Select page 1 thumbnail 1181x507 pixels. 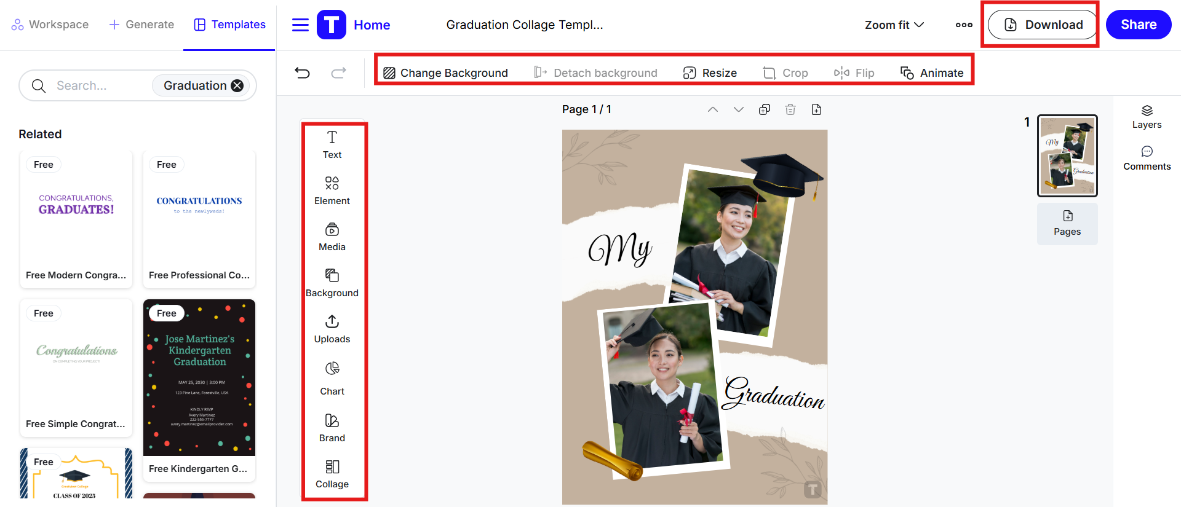[1067, 155]
